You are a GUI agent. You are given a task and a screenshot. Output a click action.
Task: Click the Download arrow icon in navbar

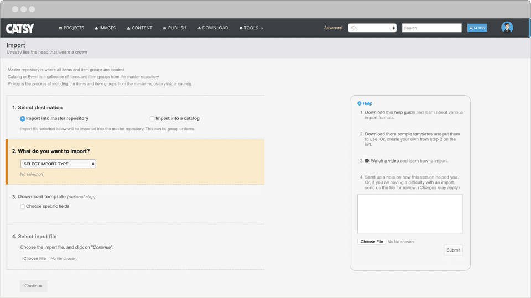[x=199, y=28]
